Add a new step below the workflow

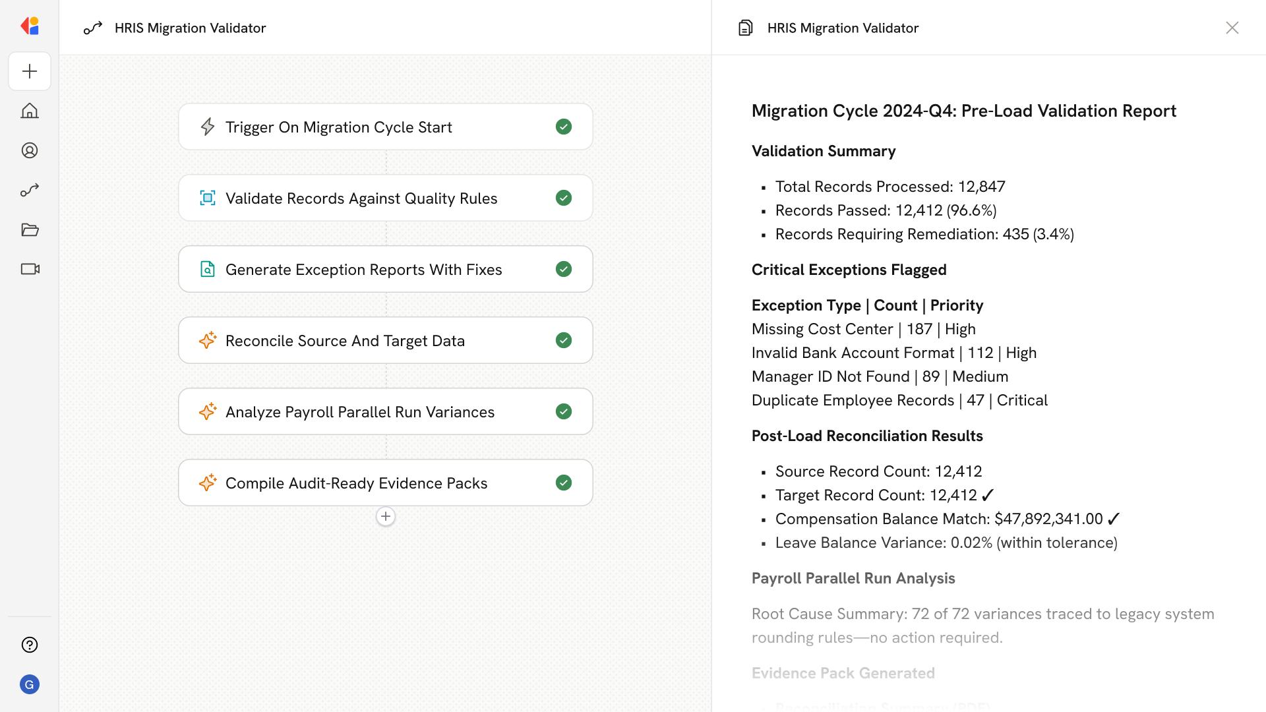click(386, 516)
